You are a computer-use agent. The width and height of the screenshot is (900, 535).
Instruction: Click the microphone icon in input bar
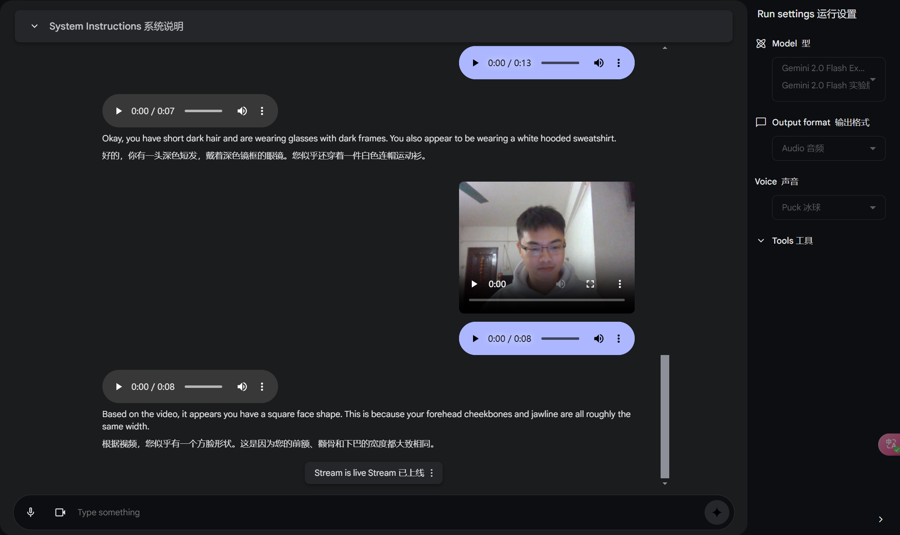(x=30, y=512)
